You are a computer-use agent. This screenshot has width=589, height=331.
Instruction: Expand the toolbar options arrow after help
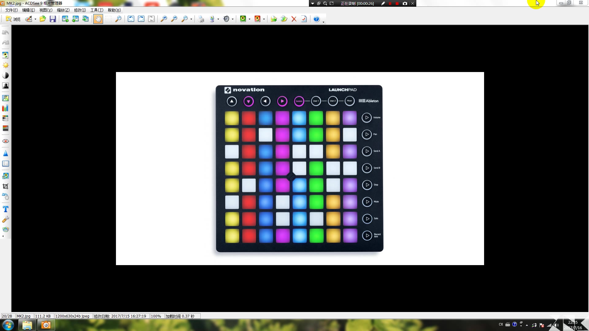[x=323, y=21]
